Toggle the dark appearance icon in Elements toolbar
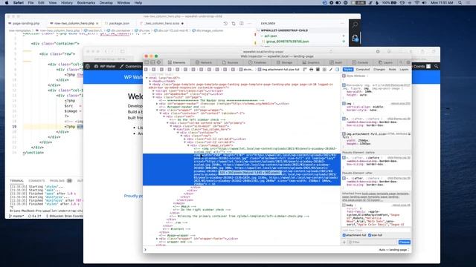 click(318, 70)
